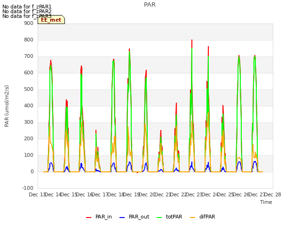Click the 600 y-axis tick label

tap(29, 73)
